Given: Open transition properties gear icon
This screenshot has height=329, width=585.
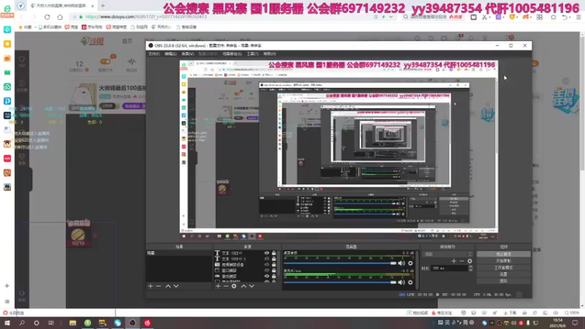Looking at the screenshot, I should (469, 261).
